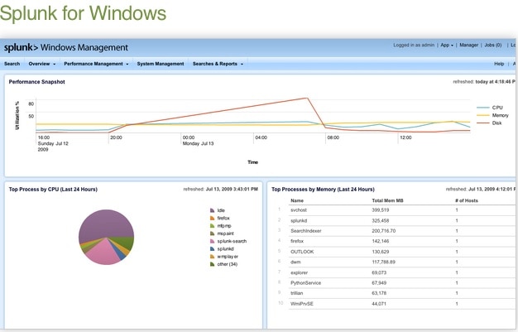The width and height of the screenshot is (518, 332).
Task: Click the wmplayer legend marker
Action: point(212,256)
